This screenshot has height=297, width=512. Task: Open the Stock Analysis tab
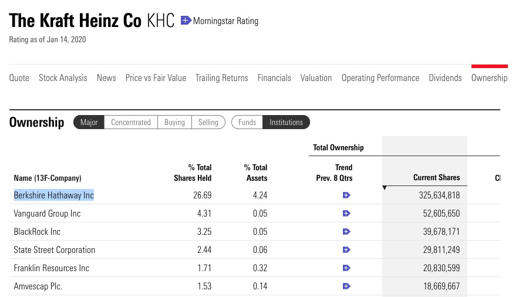point(63,77)
